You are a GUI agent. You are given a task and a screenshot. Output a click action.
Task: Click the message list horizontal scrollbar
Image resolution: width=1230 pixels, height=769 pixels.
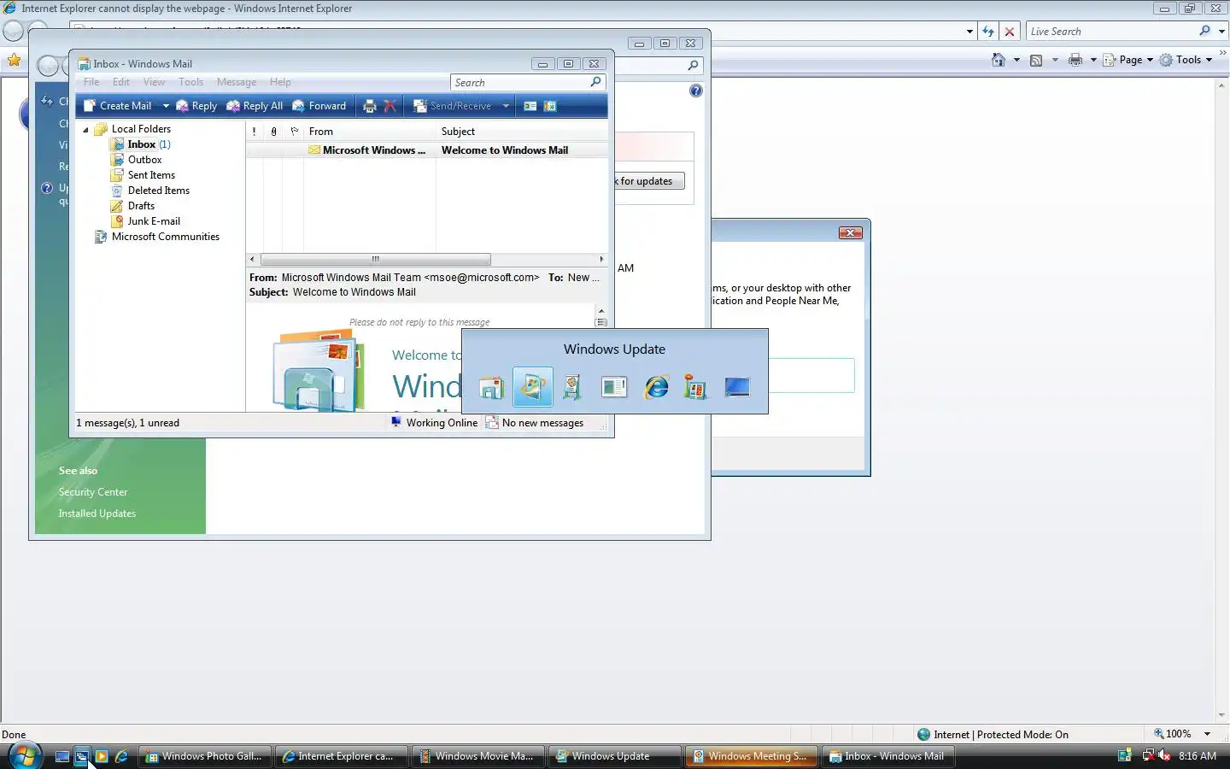point(375,259)
